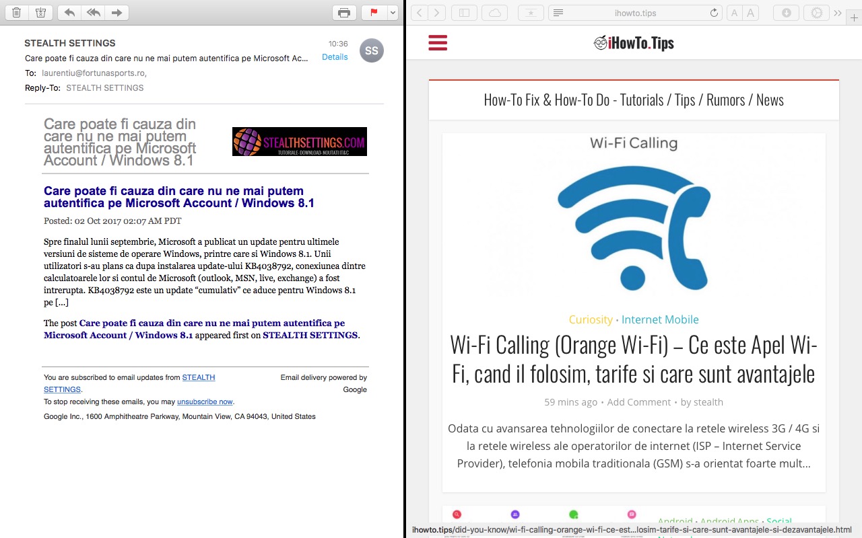
Task: Decrease text size with the small A button
Action: point(734,13)
